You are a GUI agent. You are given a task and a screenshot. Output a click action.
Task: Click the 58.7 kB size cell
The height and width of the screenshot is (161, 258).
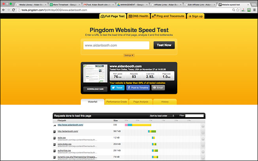coord(117,131)
